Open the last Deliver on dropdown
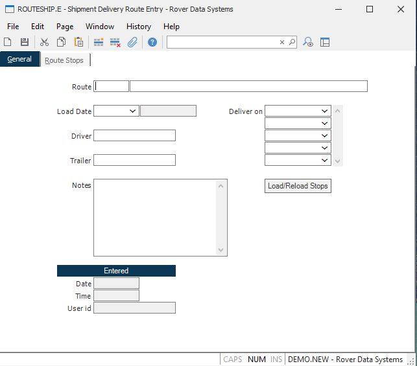The height and width of the screenshot is (366, 417). [x=325, y=160]
